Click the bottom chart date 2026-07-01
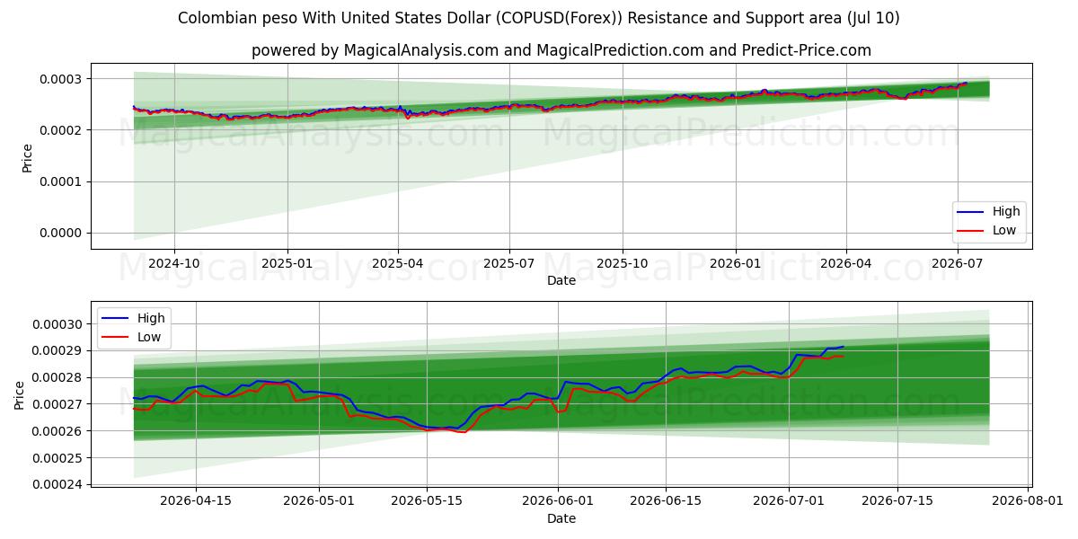This screenshot has height=539, width=1078. point(790,501)
